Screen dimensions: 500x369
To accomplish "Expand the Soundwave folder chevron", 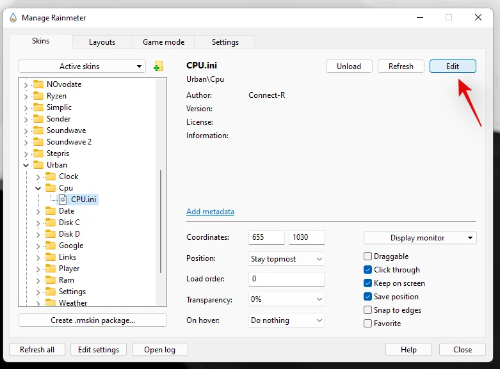I will pos(26,130).
